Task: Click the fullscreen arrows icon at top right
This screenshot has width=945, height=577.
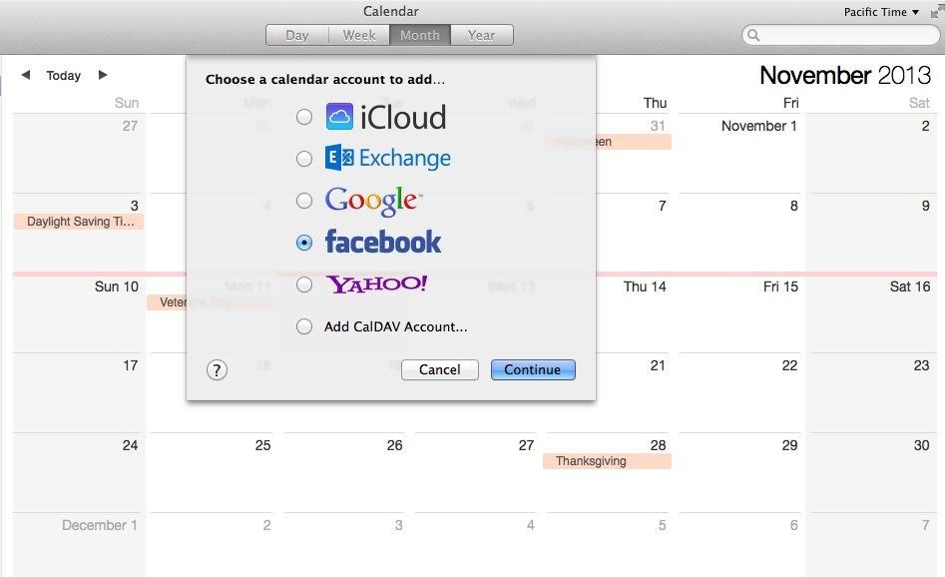Action: 935,12
